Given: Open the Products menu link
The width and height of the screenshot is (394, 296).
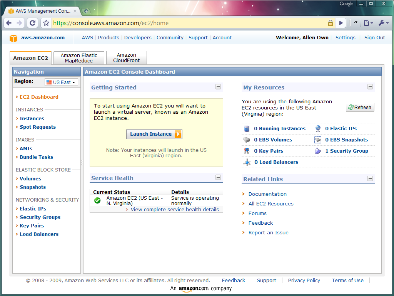Looking at the screenshot, I should point(109,38).
